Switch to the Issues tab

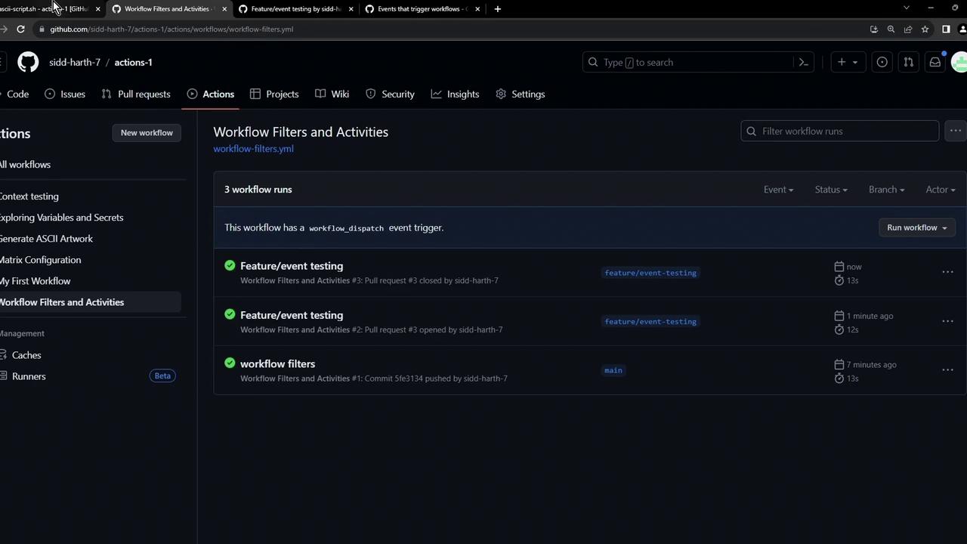[x=65, y=94]
